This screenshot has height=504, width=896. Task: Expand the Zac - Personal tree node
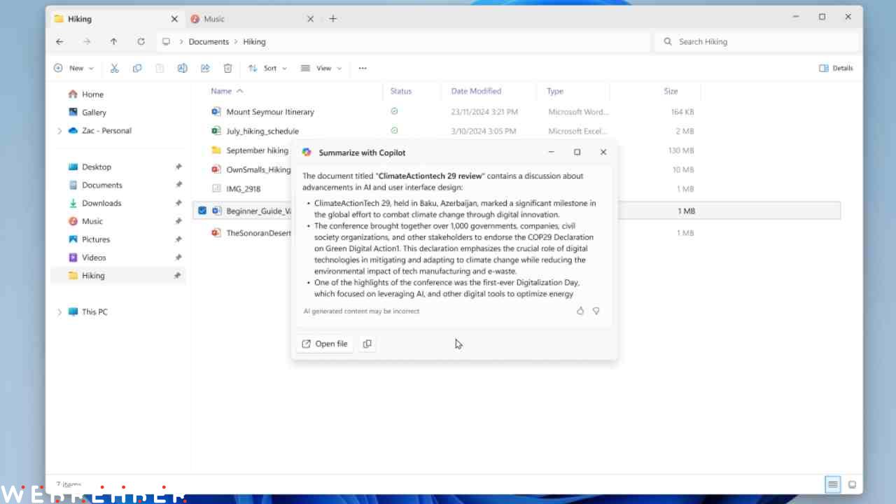[x=59, y=131]
